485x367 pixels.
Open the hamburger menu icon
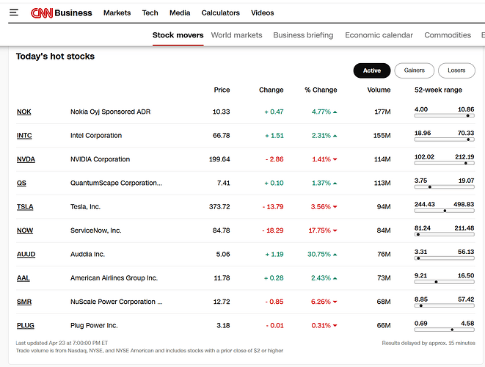[14, 12]
